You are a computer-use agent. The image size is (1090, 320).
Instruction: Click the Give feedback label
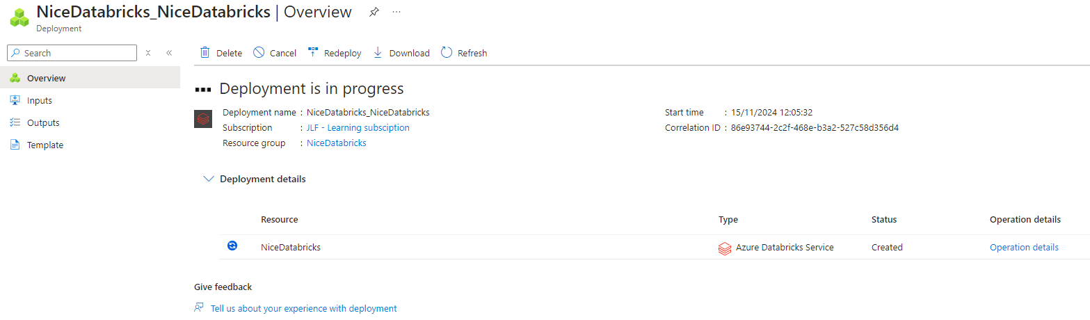click(223, 287)
